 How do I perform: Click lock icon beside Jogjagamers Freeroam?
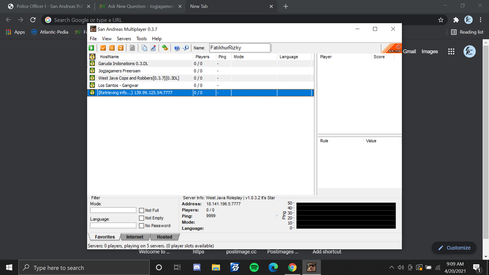coord(92,71)
